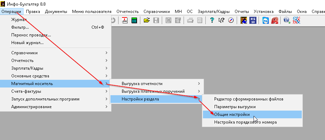
Task: Open the ОС menu
Action: pyautogui.click(x=190, y=12)
